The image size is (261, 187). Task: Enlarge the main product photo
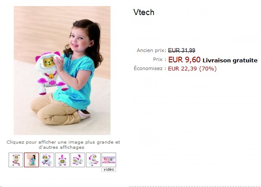(x=62, y=71)
